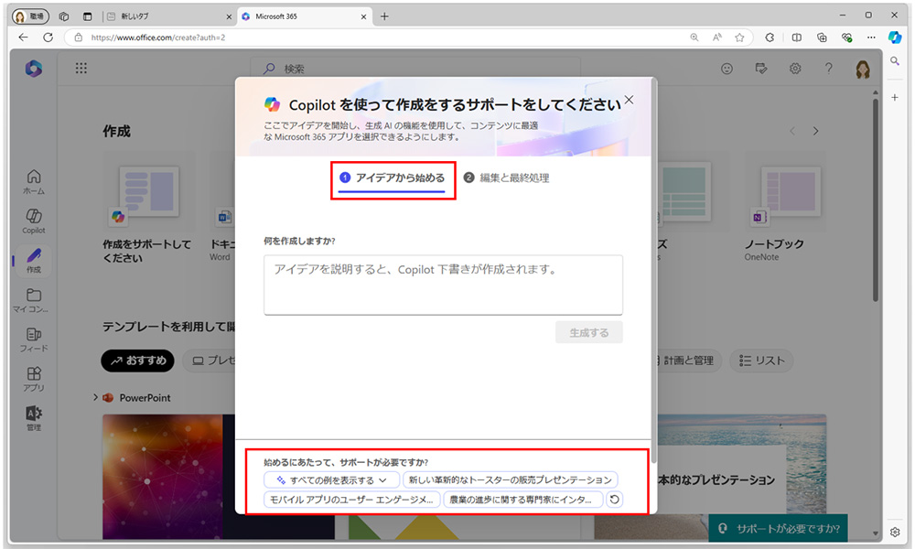Refresh the browser page
Viewport: 915px width, 549px height.
48,38
